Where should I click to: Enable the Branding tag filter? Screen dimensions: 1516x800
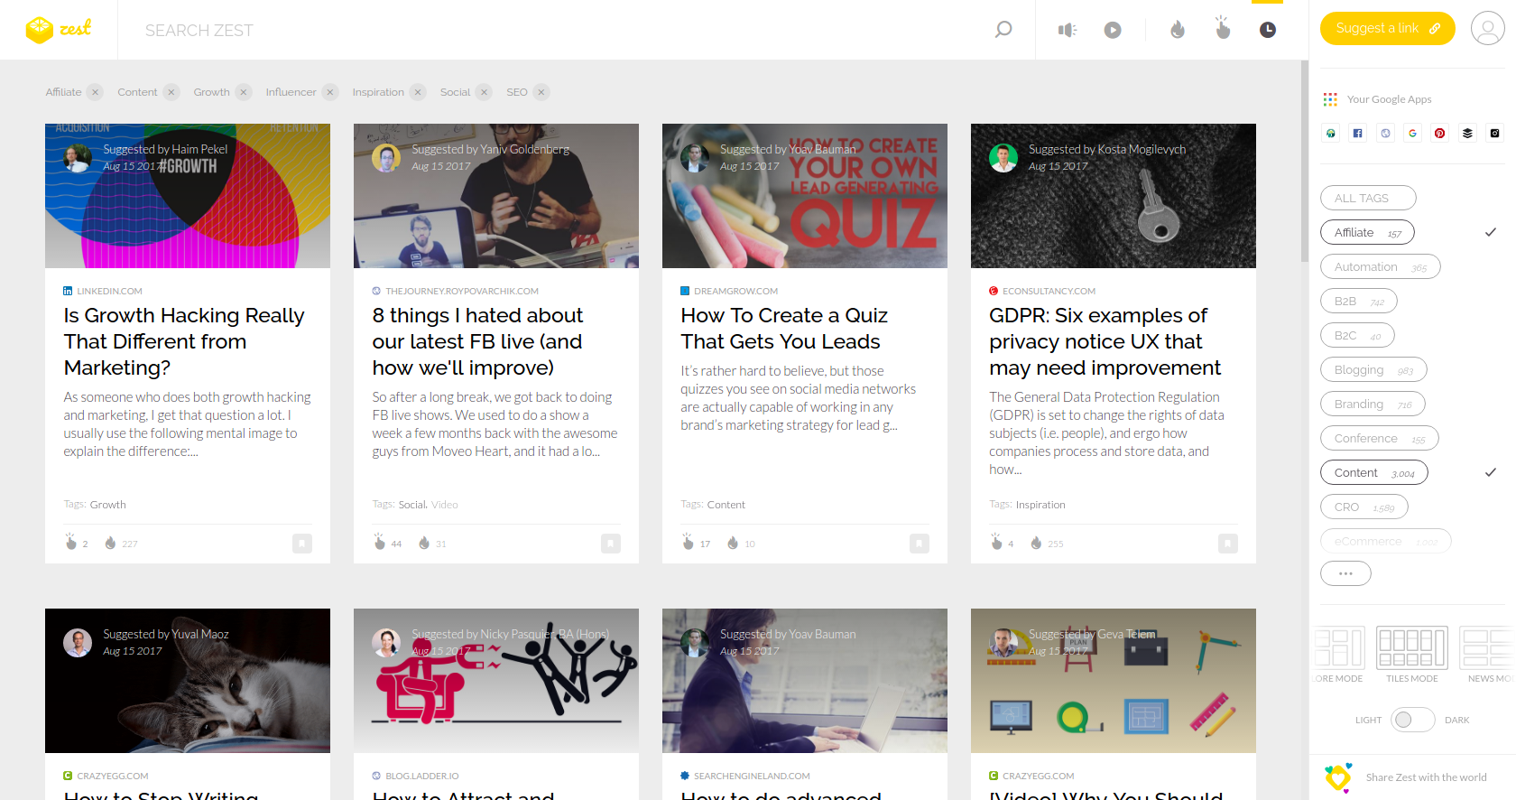(x=1373, y=404)
